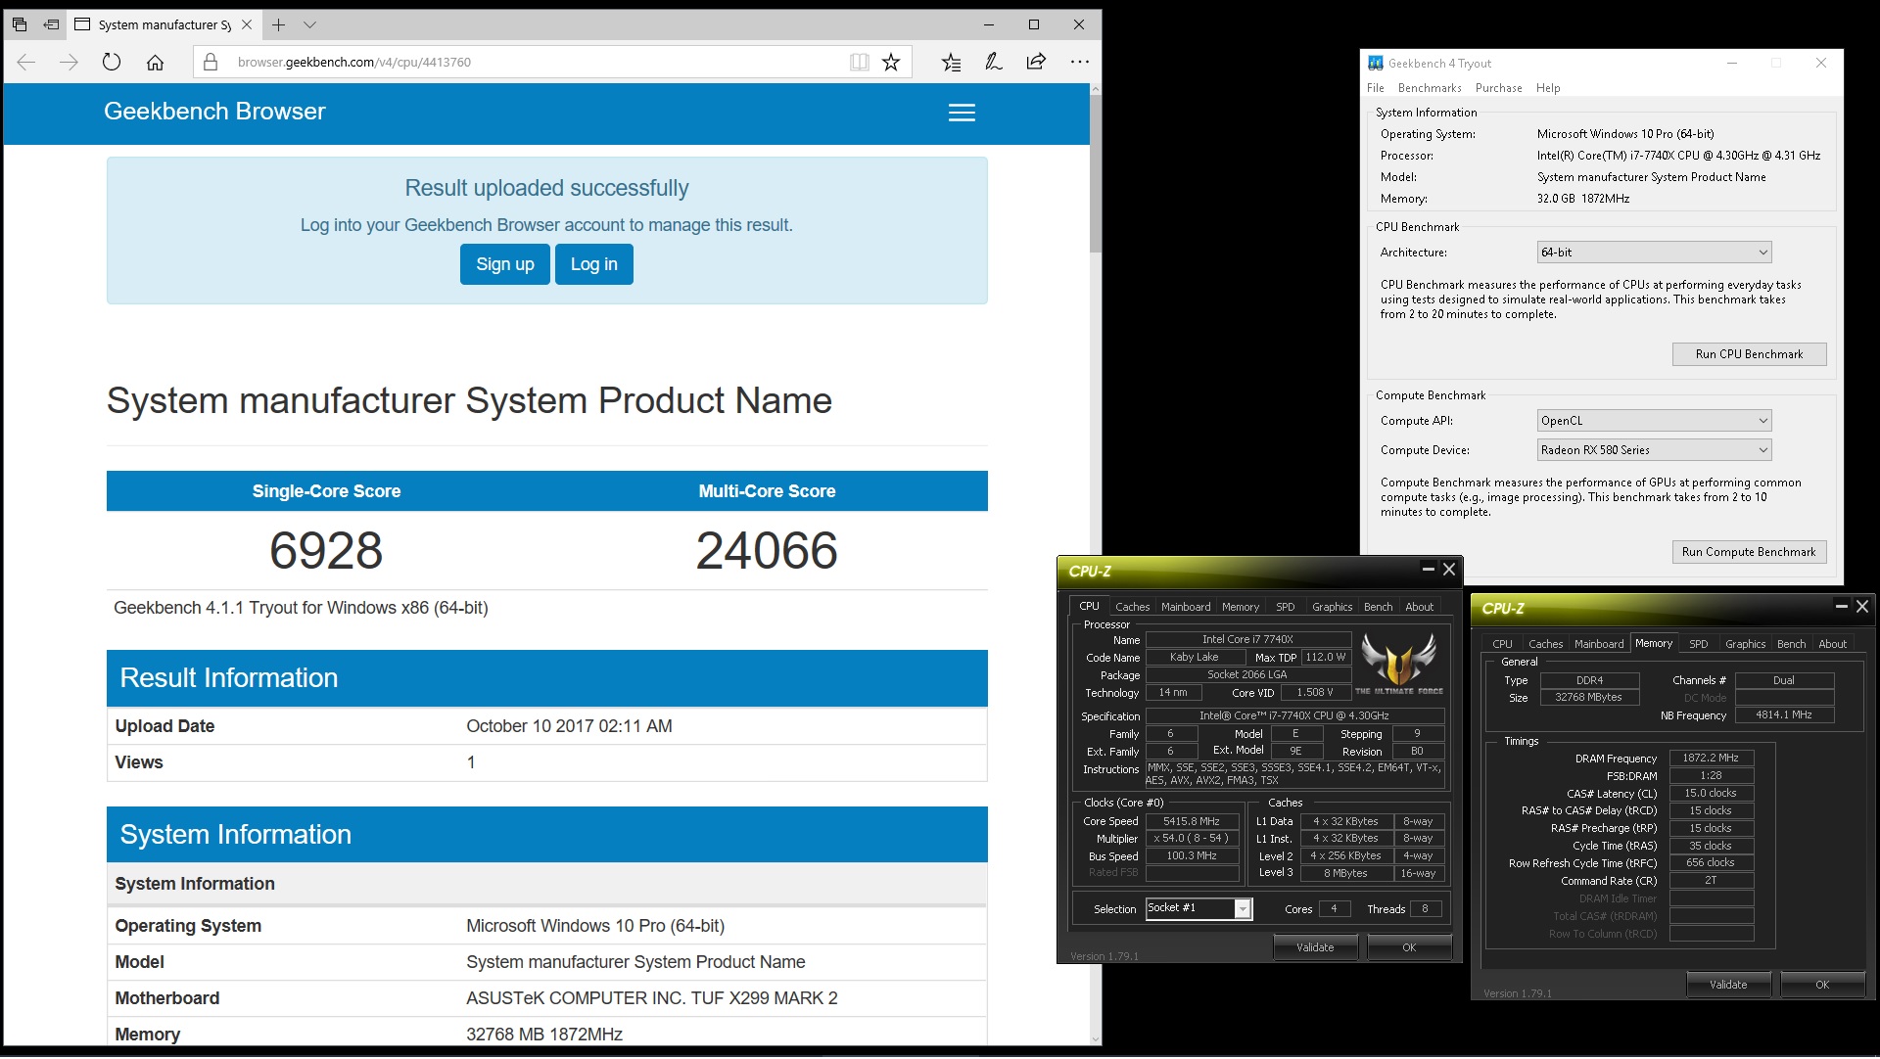The width and height of the screenshot is (1880, 1059).
Task: Click the browser back arrow
Action: coord(26,62)
